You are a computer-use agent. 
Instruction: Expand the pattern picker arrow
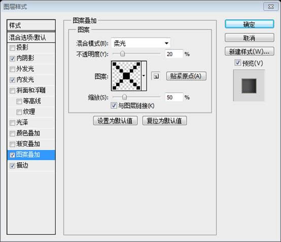pos(144,76)
